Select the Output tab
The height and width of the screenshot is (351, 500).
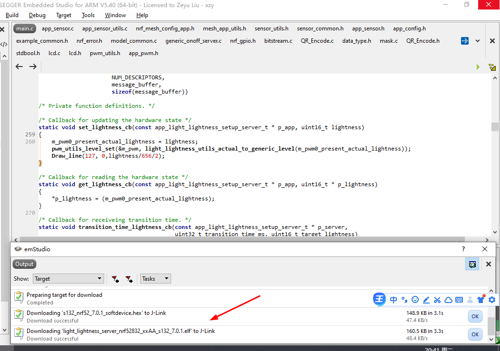click(24, 264)
